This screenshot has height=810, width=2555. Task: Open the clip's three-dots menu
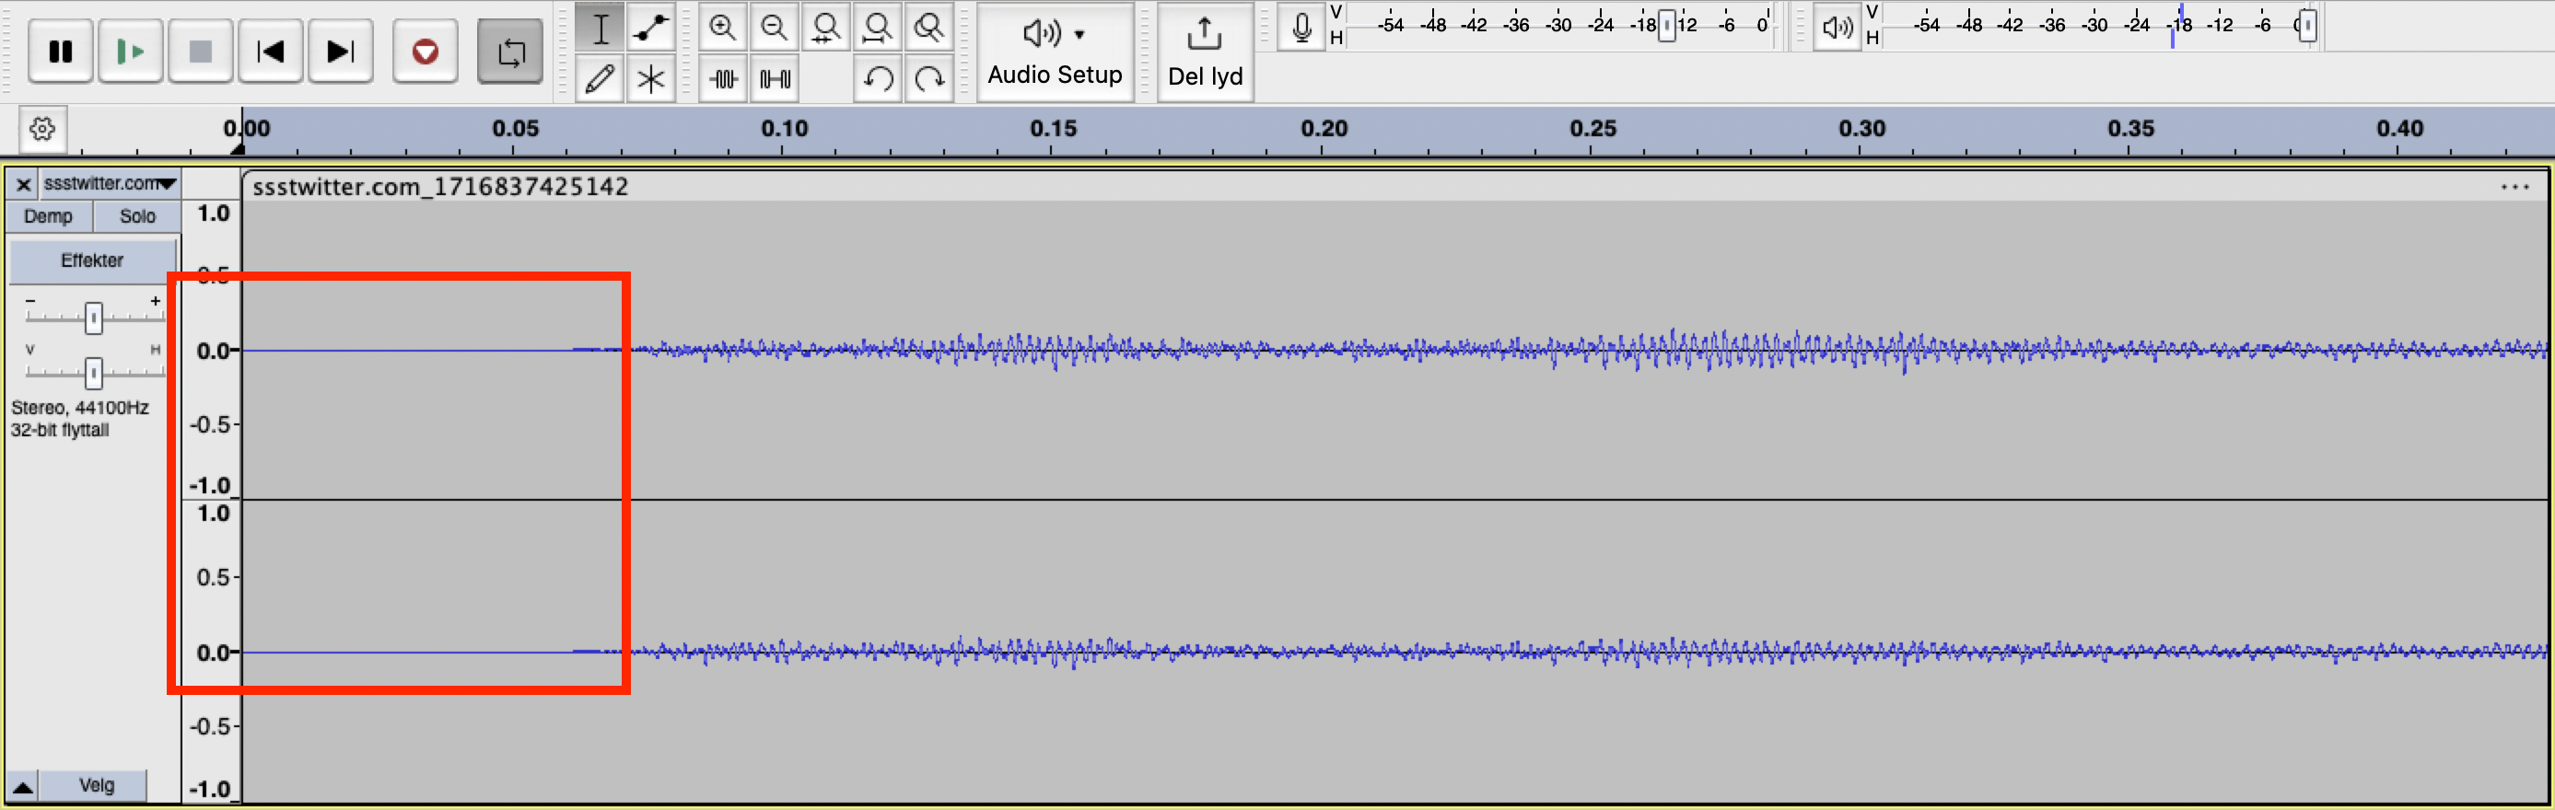[2514, 186]
